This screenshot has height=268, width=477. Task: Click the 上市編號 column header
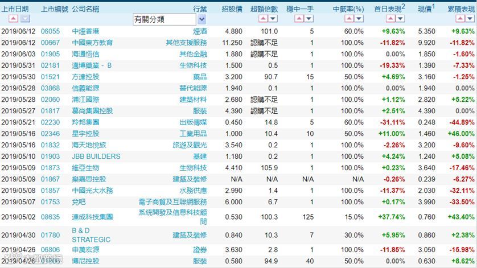(x=55, y=9)
